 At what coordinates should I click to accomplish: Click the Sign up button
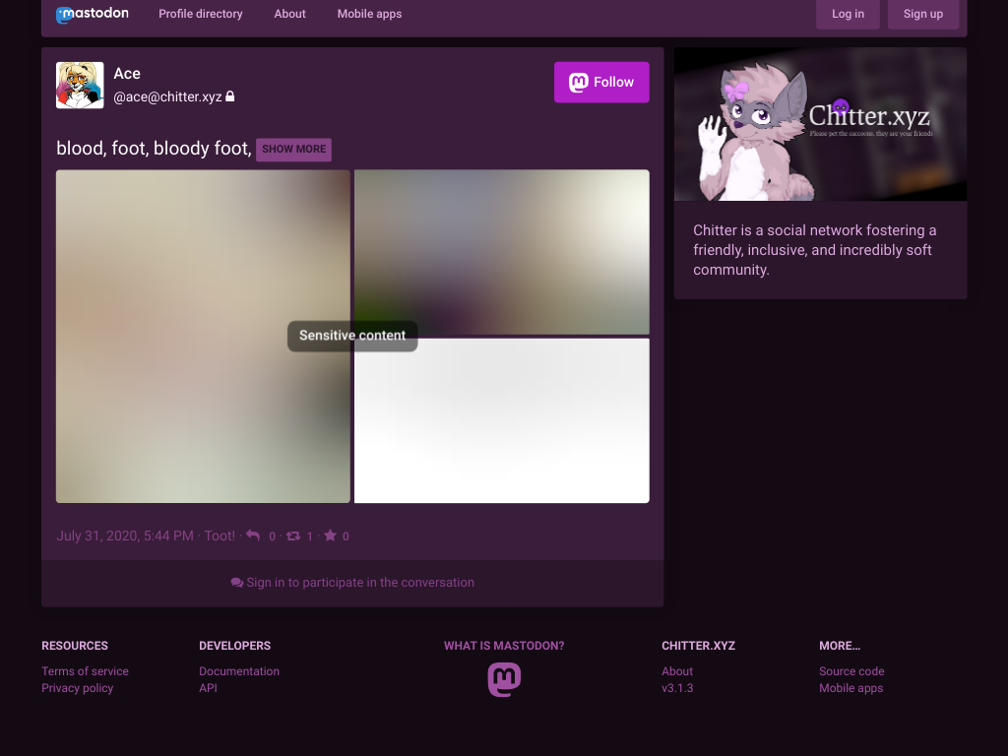[x=923, y=14]
